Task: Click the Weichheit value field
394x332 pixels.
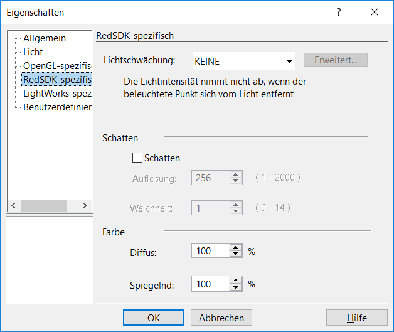Action: tap(210, 208)
